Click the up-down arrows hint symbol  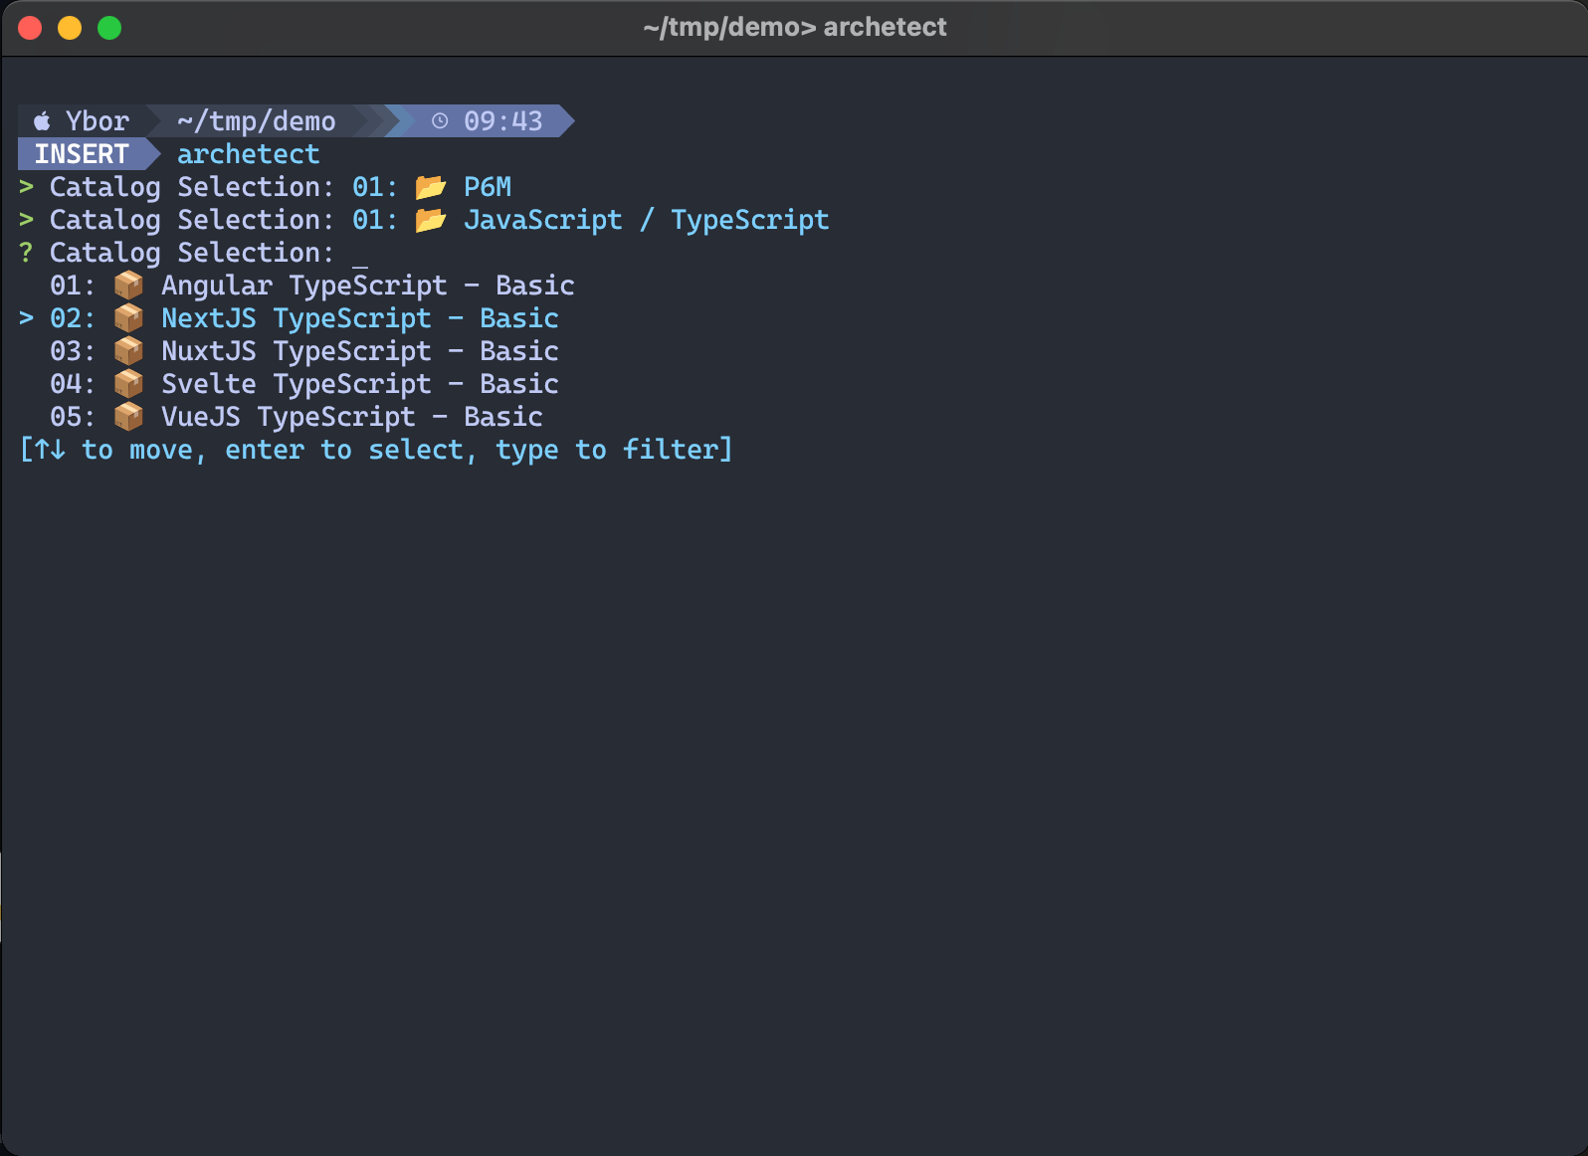point(50,450)
